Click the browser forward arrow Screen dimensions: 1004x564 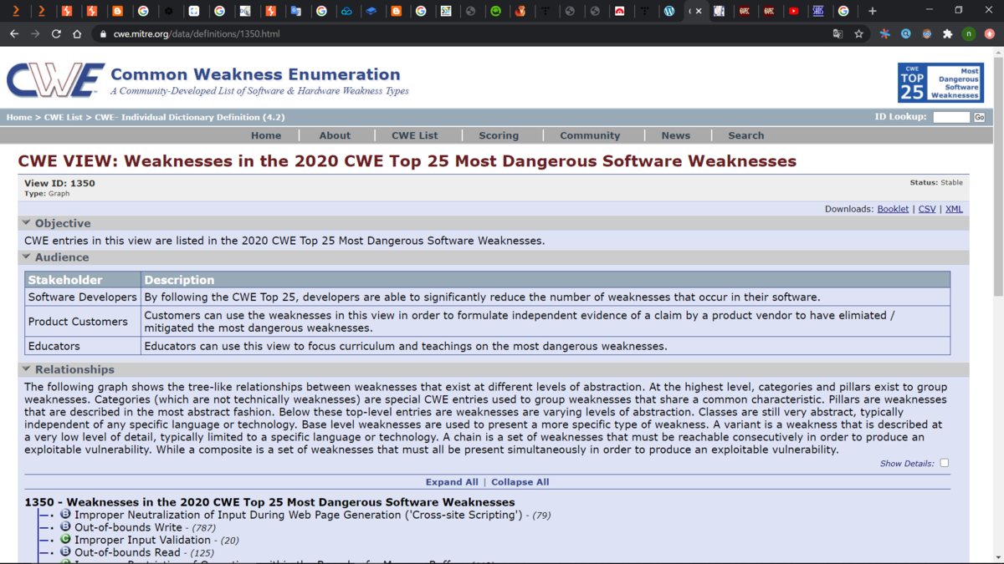pyautogui.click(x=35, y=34)
